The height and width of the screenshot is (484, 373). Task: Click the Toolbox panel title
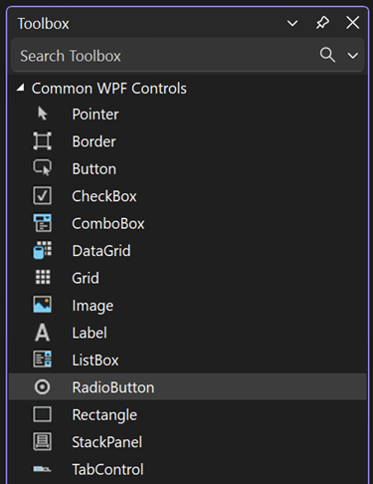44,24
